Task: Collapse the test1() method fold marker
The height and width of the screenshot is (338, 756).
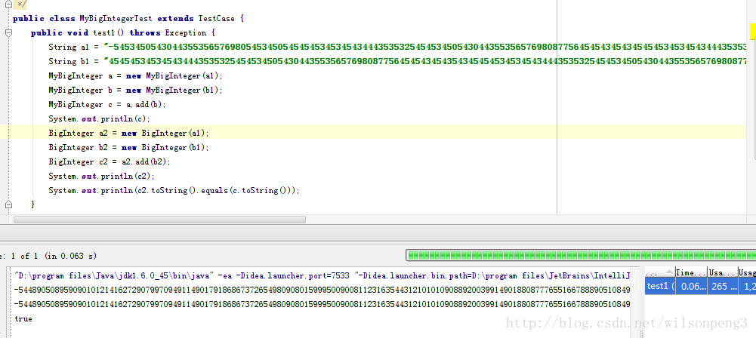Action: (8, 32)
